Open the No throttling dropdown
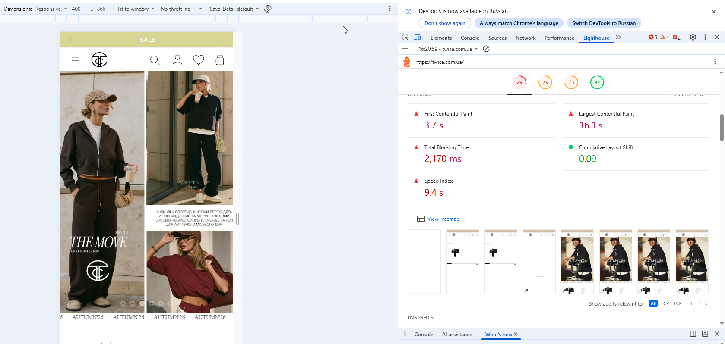Viewport: 725px width, 344px height. coord(181,9)
